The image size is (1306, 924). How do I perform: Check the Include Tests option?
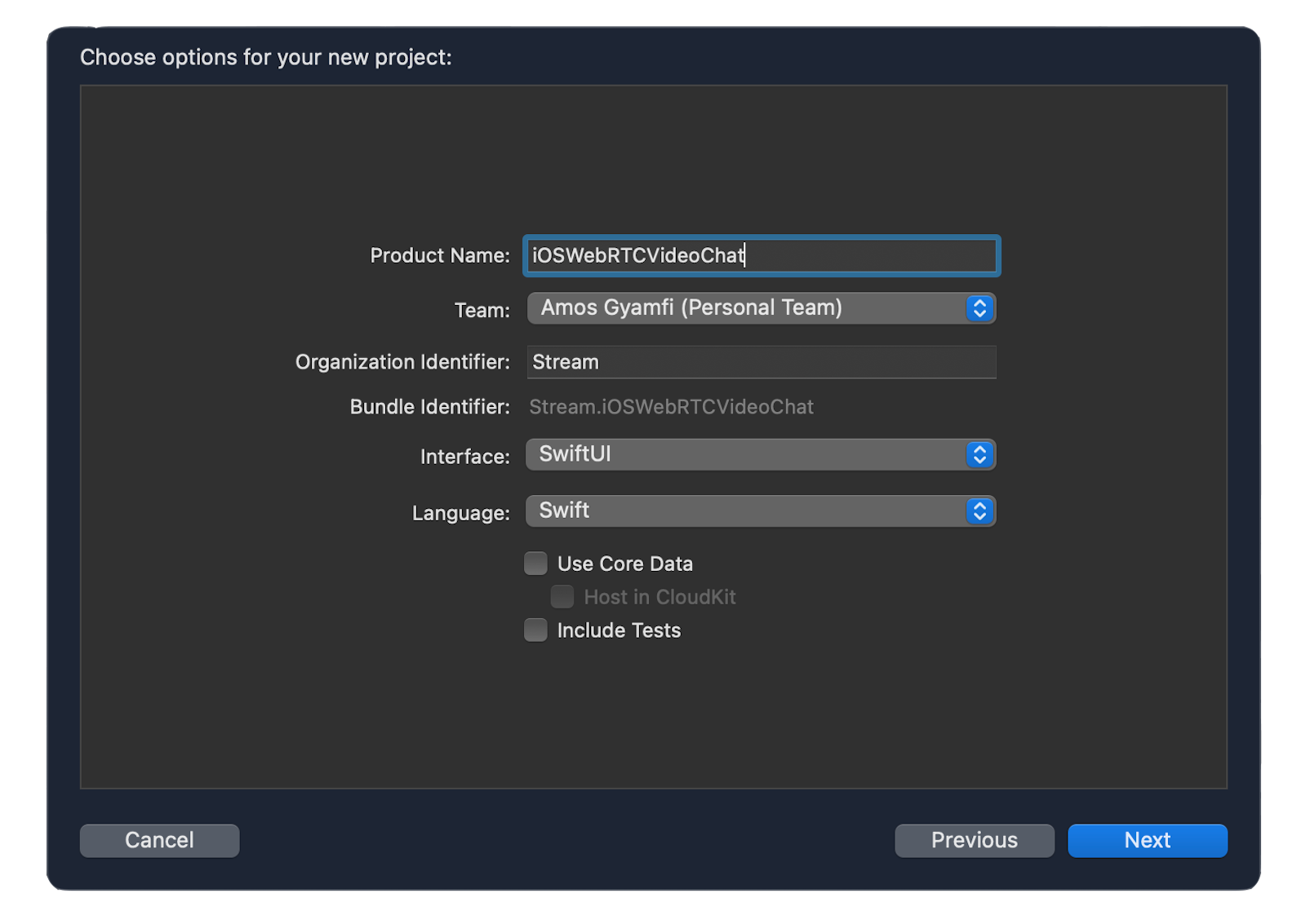point(535,630)
